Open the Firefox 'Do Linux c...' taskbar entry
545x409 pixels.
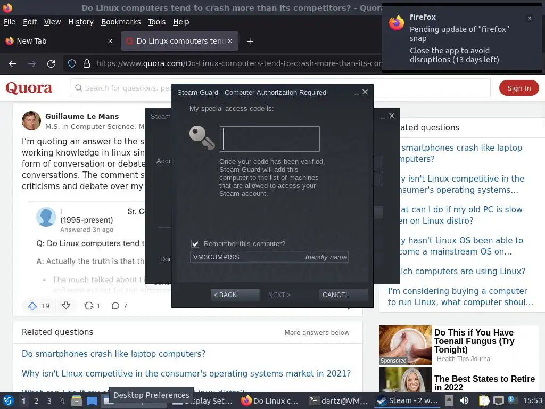(270, 400)
